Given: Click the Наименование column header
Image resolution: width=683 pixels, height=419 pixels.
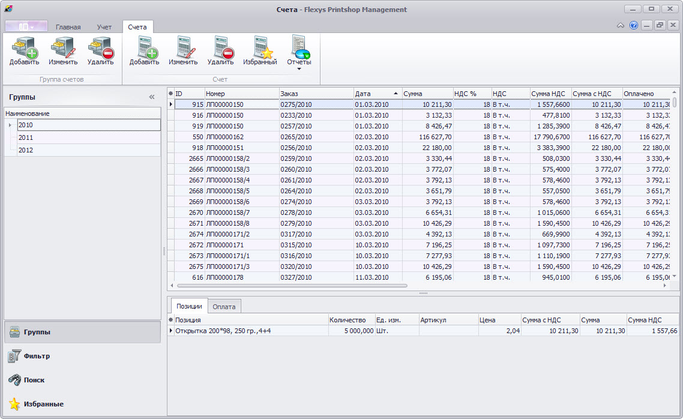Looking at the screenshot, I should (x=82, y=113).
